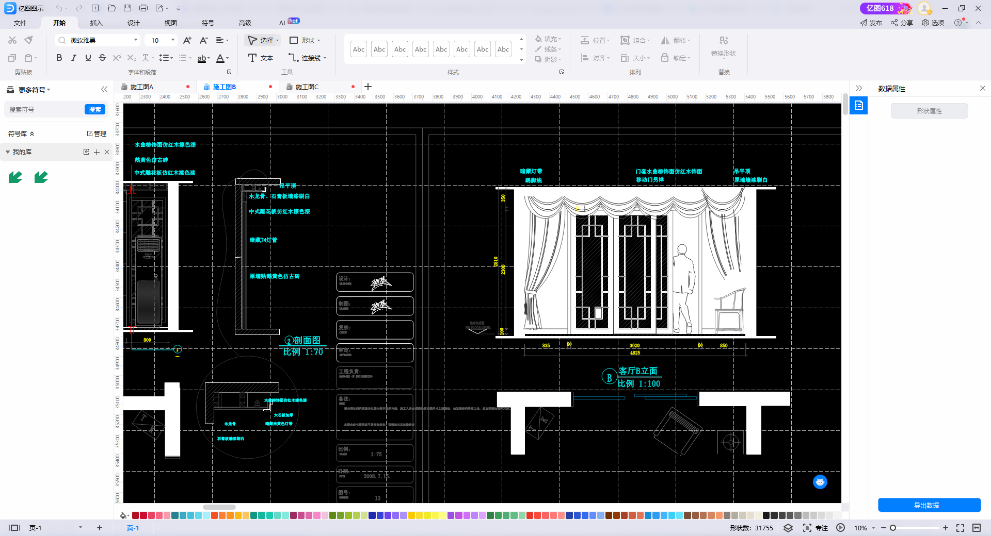Click the presentation play icon

pos(840,528)
